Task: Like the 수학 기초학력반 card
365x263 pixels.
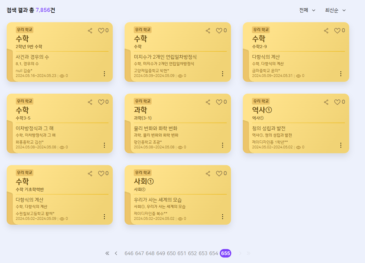Action: click(101, 174)
